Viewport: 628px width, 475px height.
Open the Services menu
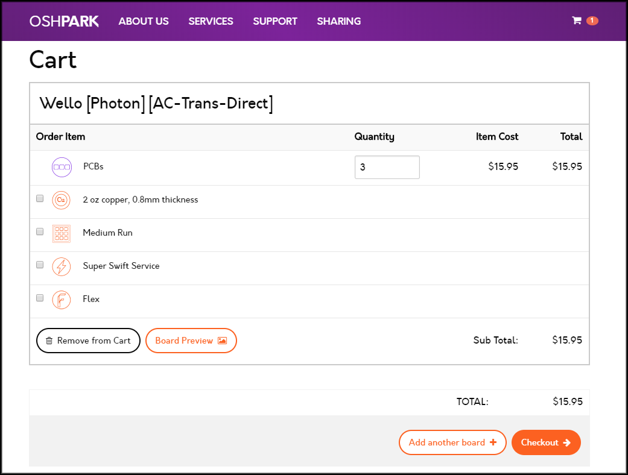(211, 21)
